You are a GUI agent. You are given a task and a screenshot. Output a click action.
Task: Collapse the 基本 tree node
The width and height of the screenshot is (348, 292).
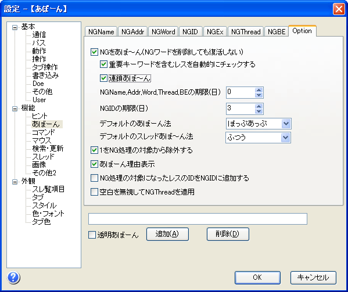15,27
